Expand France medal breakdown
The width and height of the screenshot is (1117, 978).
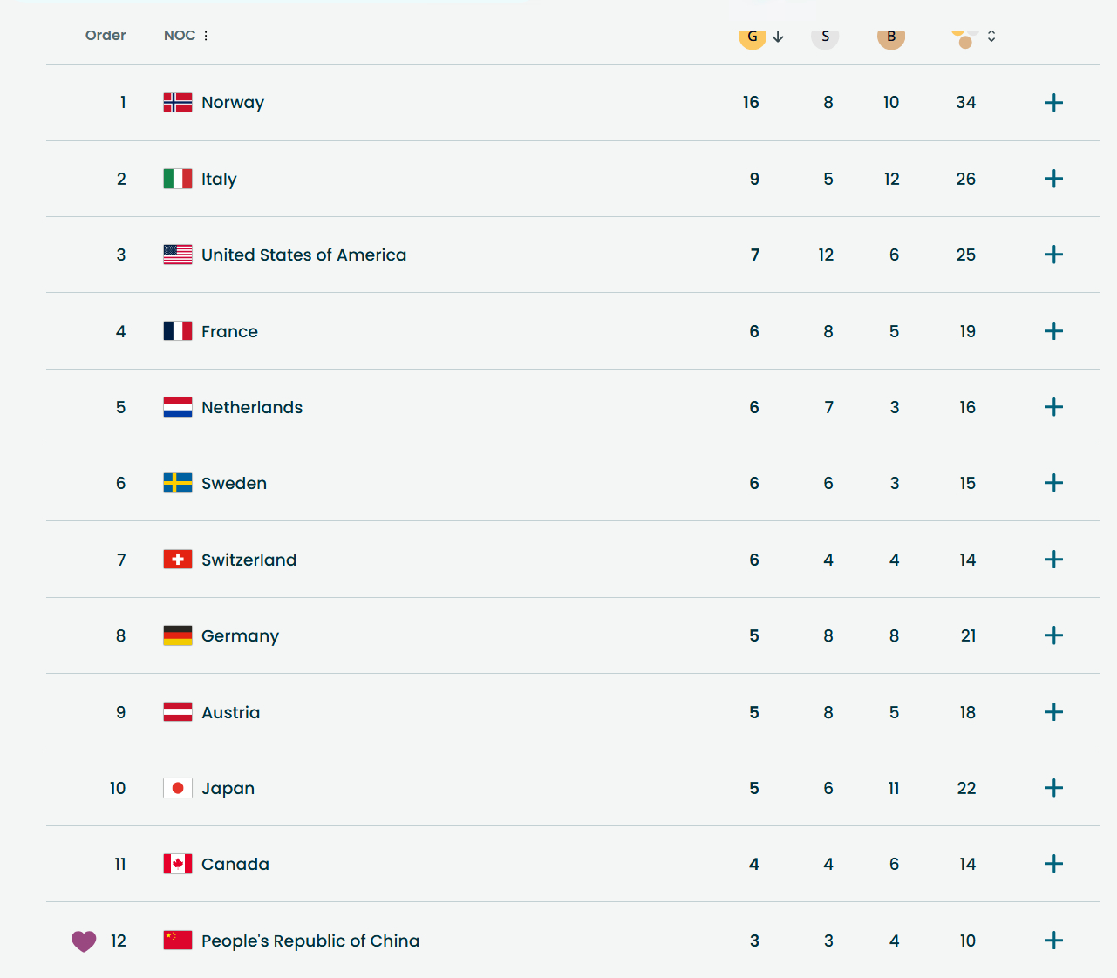coord(1053,331)
